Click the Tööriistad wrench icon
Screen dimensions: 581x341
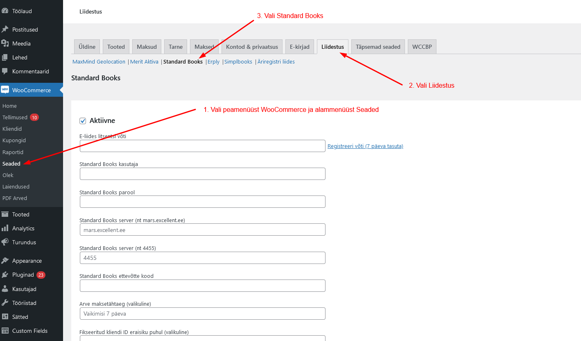click(5, 303)
